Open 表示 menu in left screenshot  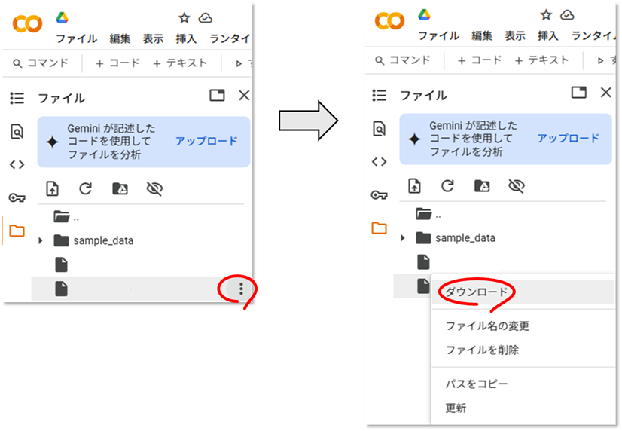coord(153,39)
